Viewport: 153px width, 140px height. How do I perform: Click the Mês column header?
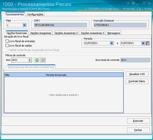pyautogui.click(x=25, y=75)
